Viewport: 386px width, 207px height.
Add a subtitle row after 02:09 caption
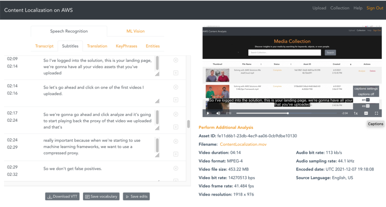tap(176, 73)
